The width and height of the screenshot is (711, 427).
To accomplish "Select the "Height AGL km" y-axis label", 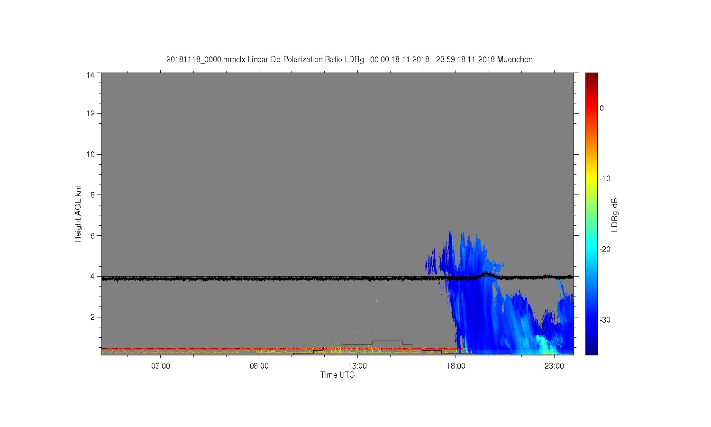I will pos(78,213).
